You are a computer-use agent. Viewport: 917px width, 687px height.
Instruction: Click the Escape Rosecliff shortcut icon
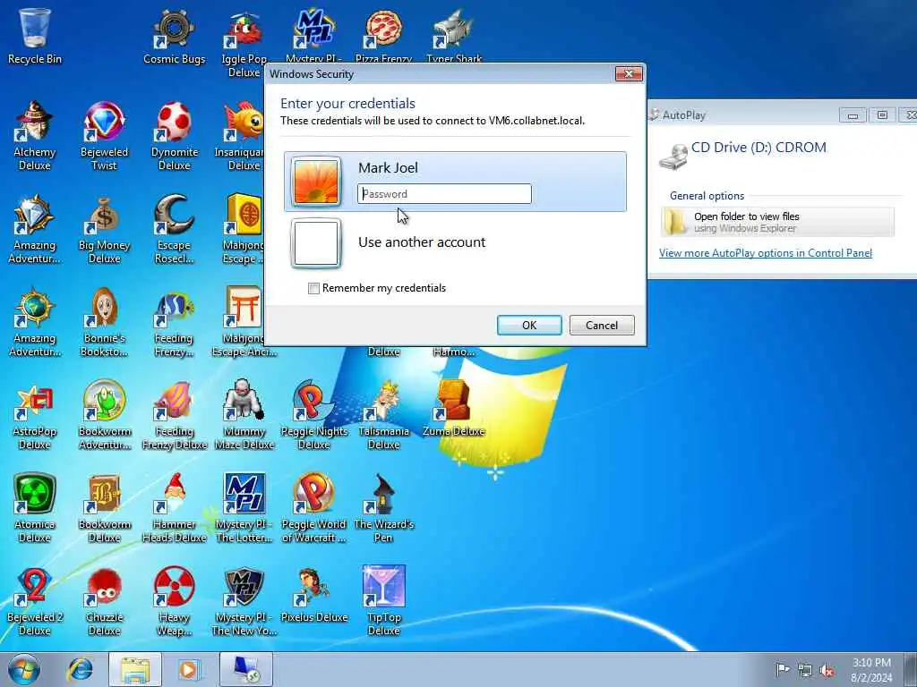click(x=174, y=229)
